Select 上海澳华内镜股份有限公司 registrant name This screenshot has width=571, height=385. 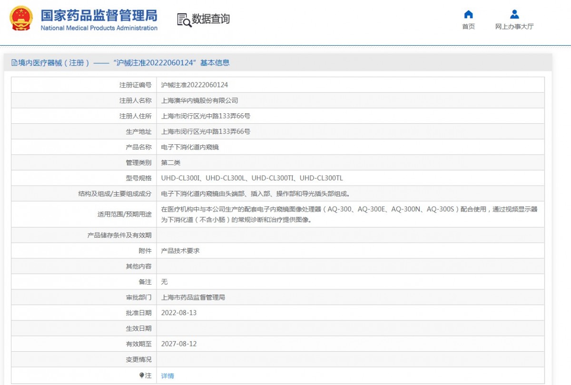[x=200, y=100]
